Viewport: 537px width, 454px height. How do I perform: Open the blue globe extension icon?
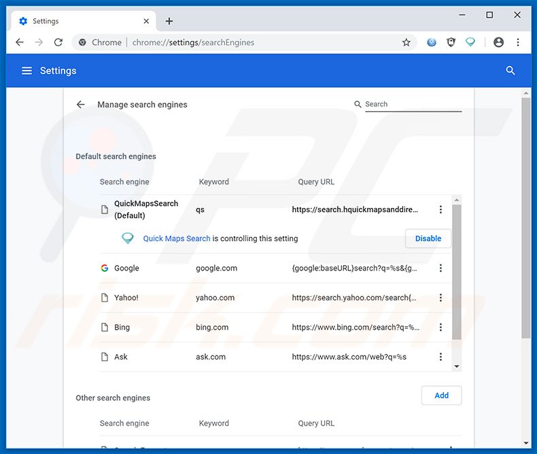(432, 42)
